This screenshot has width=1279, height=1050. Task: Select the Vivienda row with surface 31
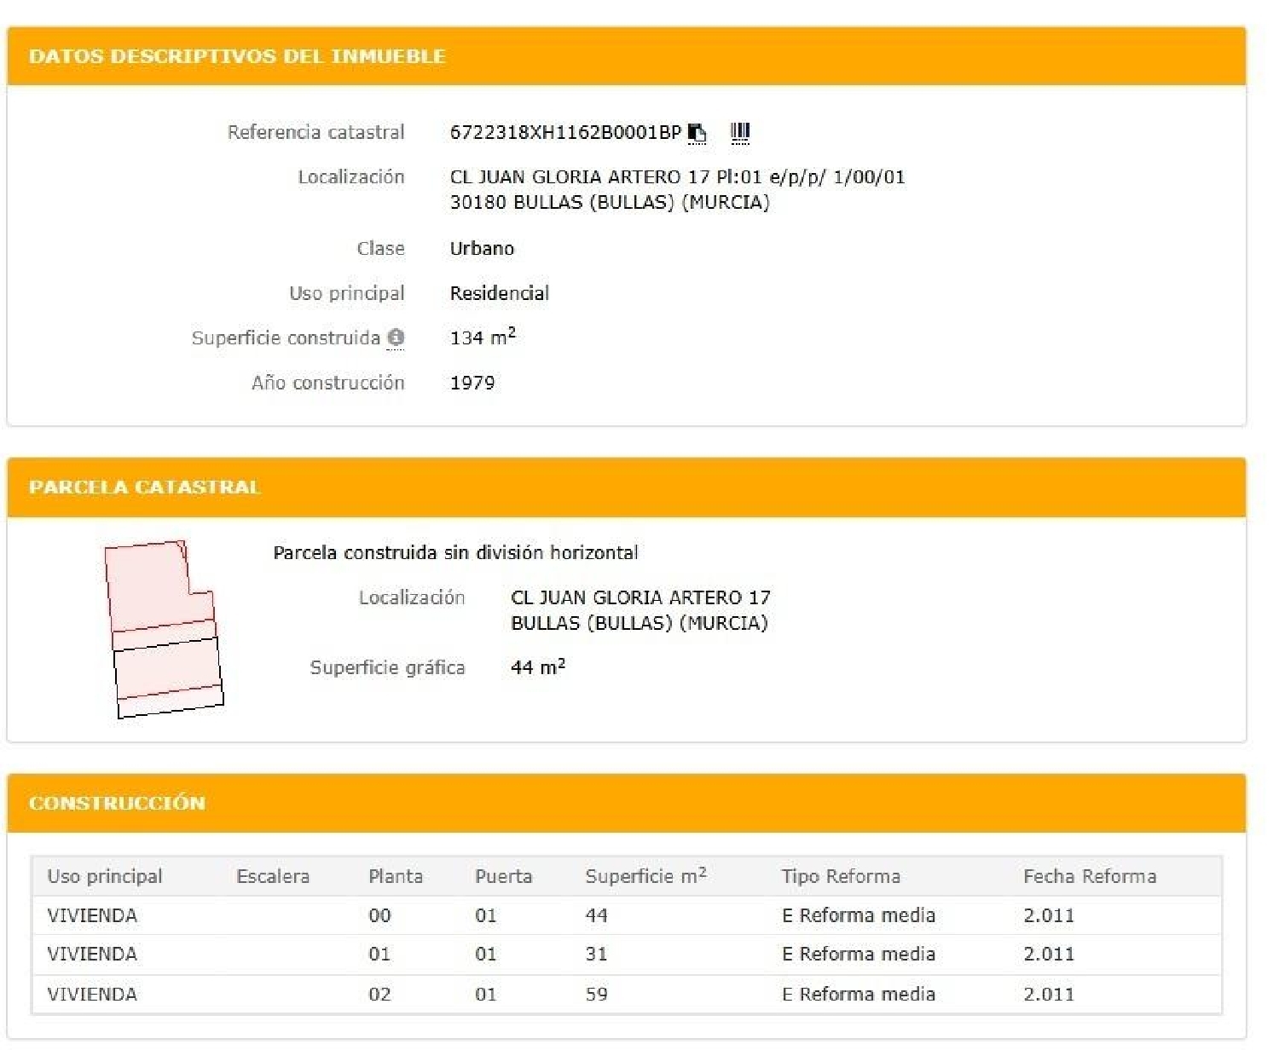point(92,955)
